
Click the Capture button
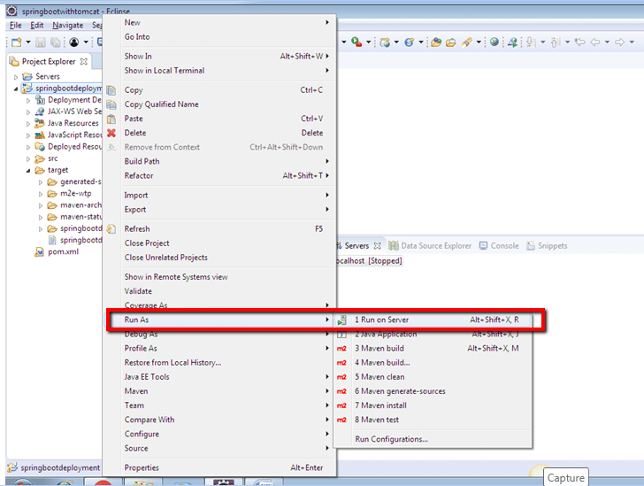click(565, 478)
